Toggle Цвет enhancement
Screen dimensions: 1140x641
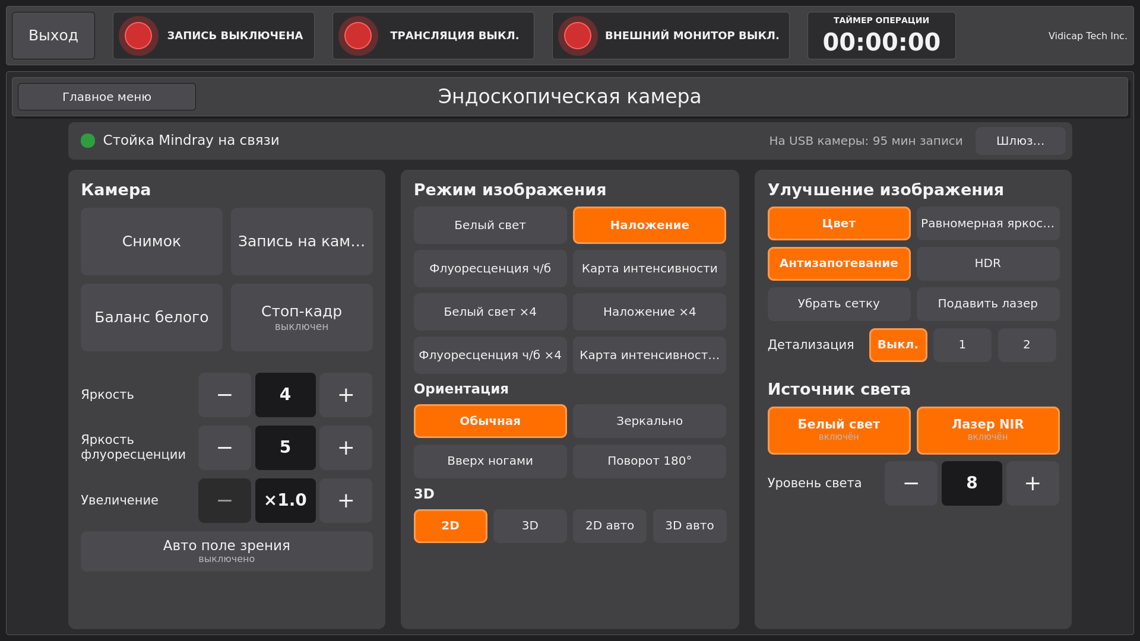[x=839, y=224]
